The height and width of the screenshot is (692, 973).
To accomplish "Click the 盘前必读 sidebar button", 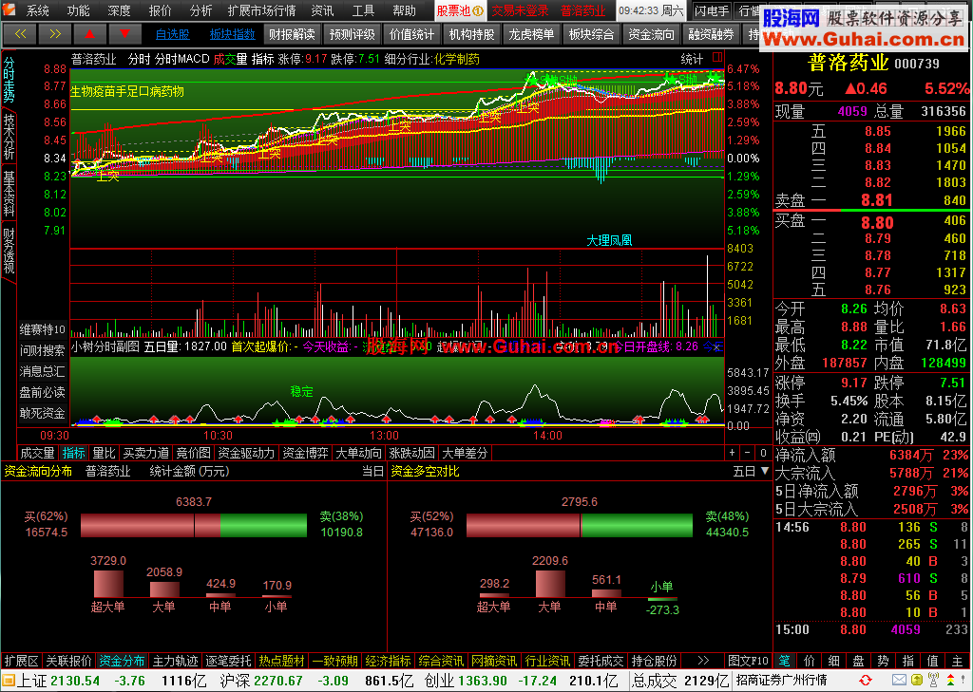I will (x=42, y=392).
